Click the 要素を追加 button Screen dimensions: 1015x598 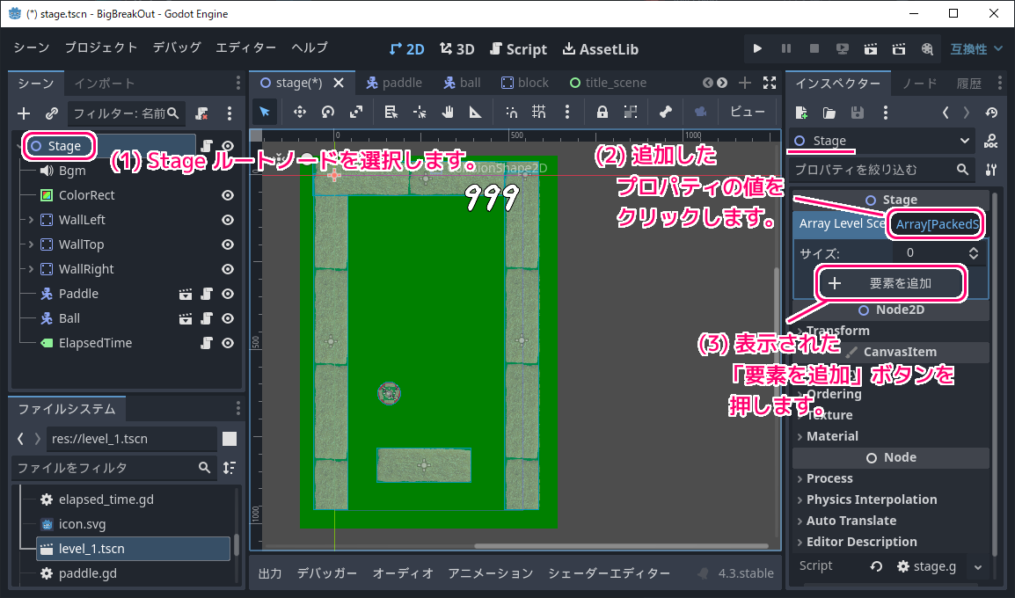pyautogui.click(x=891, y=283)
